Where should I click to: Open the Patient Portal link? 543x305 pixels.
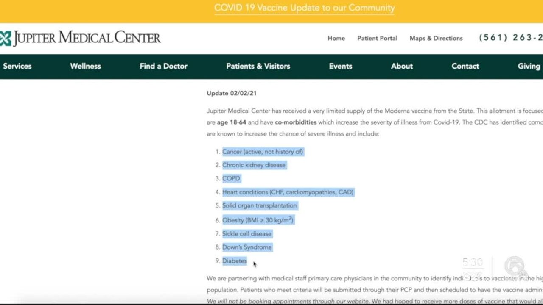tap(377, 38)
